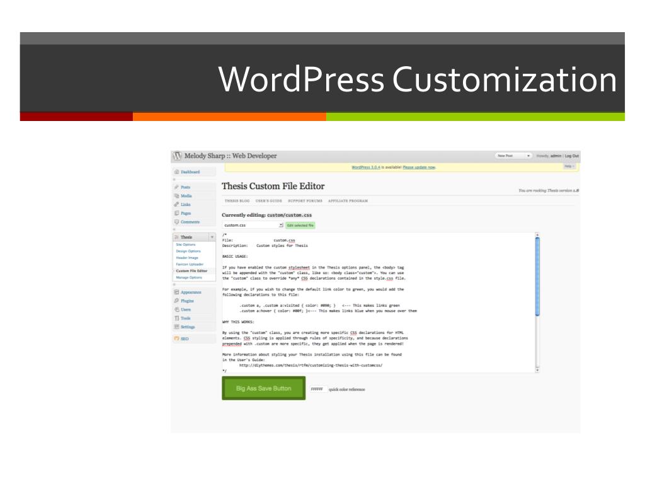Open the custom.css file dropdown

[x=253, y=225]
